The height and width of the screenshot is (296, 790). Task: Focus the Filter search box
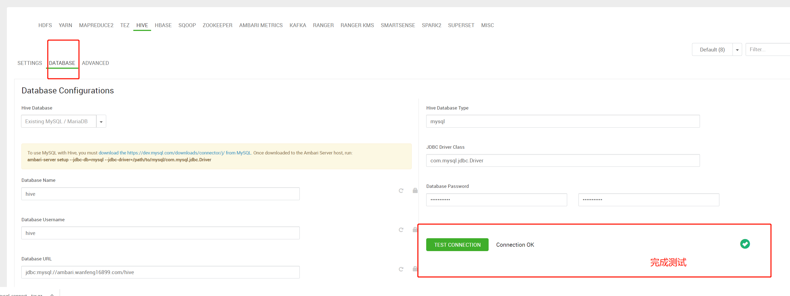click(767, 50)
